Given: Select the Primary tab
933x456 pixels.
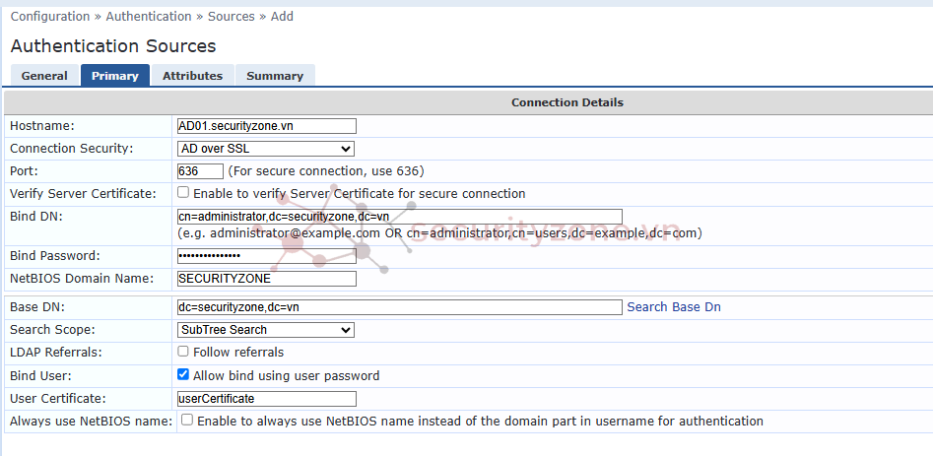Looking at the screenshot, I should click(x=115, y=76).
